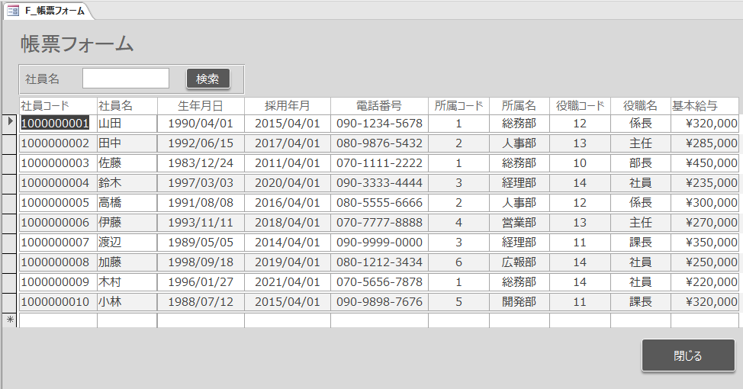Viewport: 743px width, 389px height.
Task: Click 社員名 cell containing 佐藤
Action: 126,163
